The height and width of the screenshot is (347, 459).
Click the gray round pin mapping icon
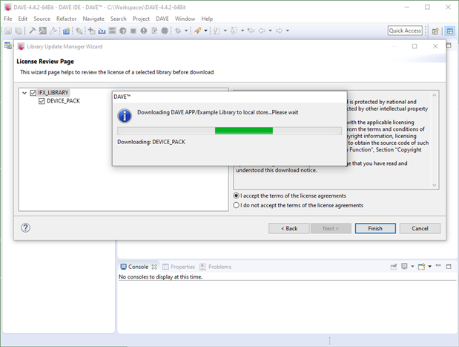[123, 30]
